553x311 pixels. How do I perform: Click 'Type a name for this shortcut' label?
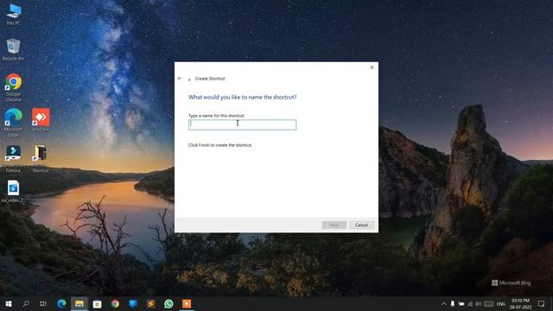pos(216,116)
